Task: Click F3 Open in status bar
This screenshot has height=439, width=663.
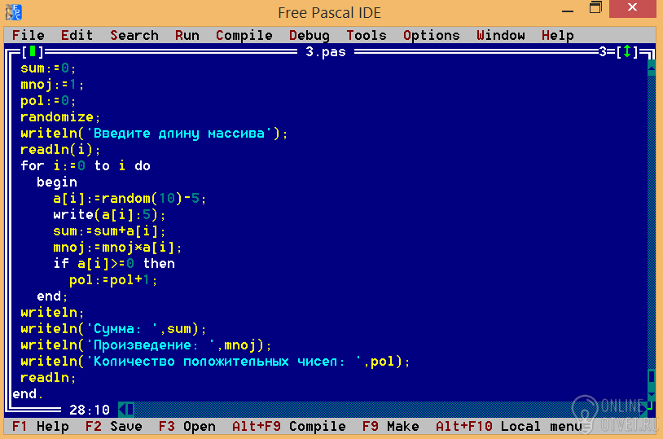Action: 187,426
